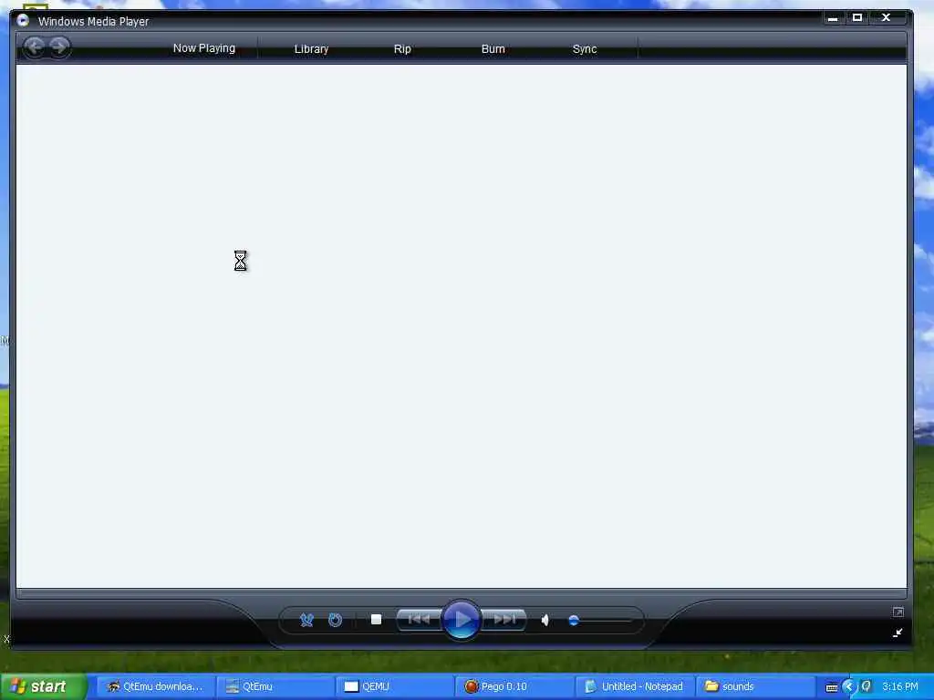Open the sounds folder from taskbar

coord(753,686)
